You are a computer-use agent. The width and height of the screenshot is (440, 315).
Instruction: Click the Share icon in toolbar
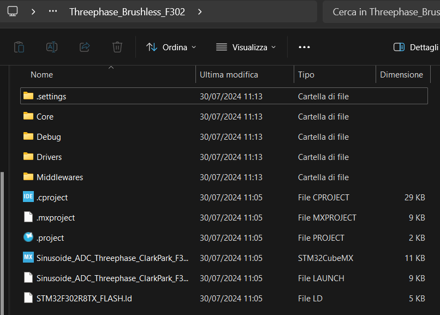(x=85, y=47)
